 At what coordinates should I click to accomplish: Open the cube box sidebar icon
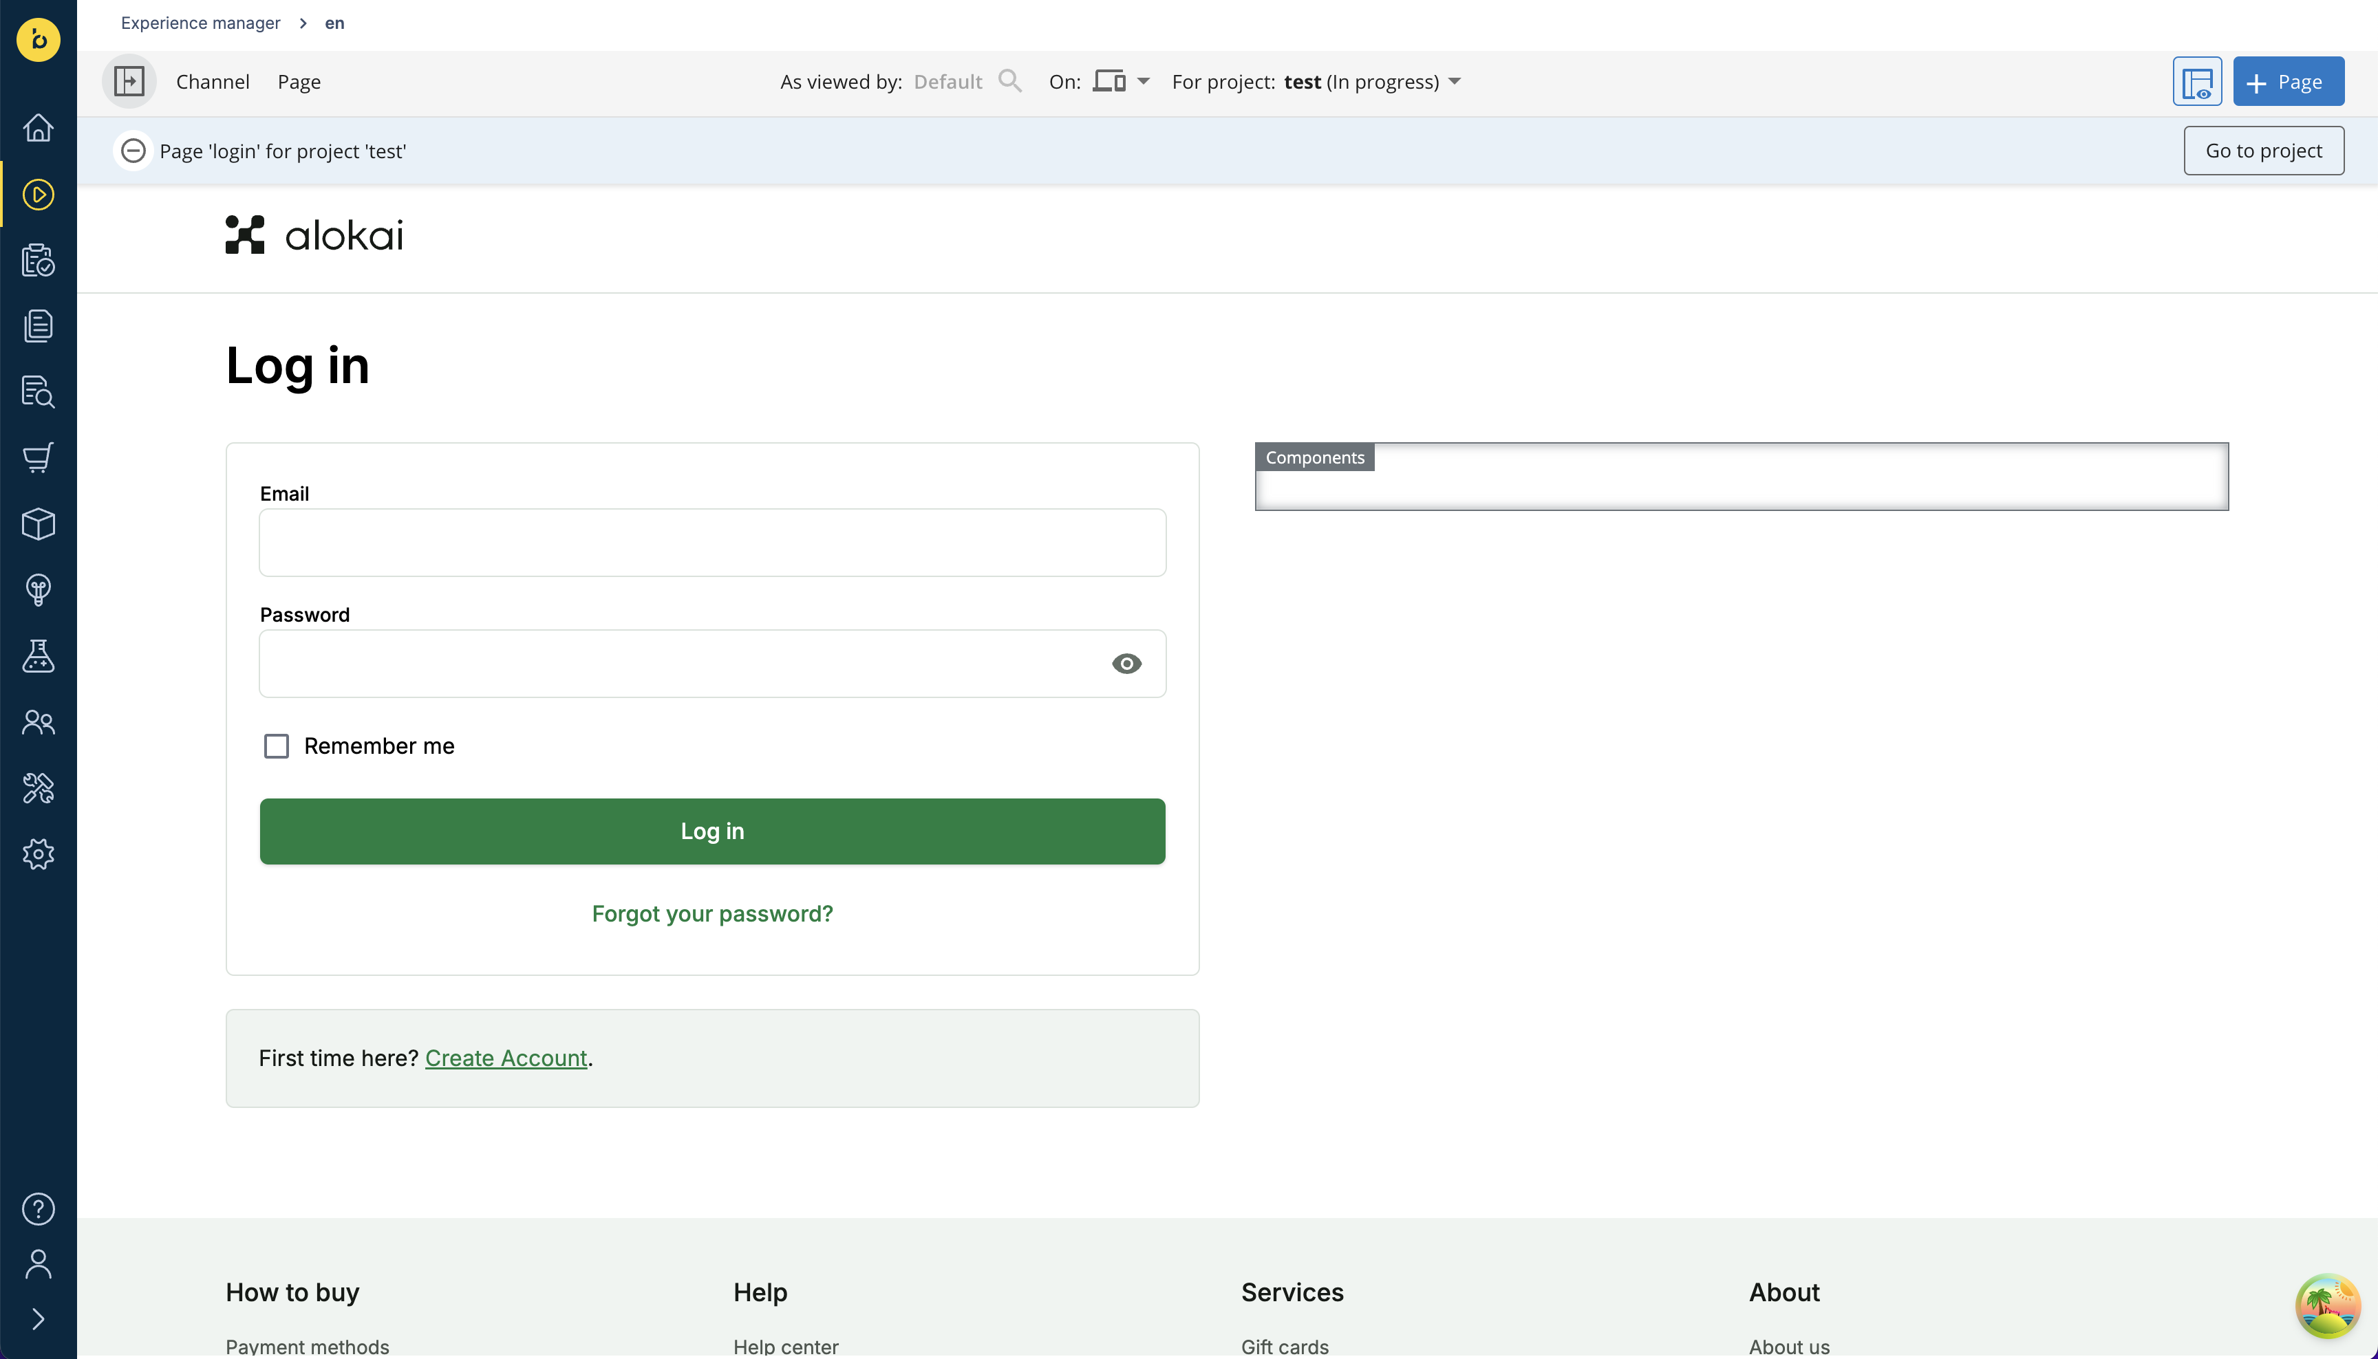tap(39, 523)
